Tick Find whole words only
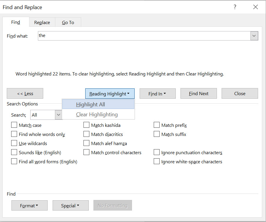266x222 pixels. tap(14, 134)
